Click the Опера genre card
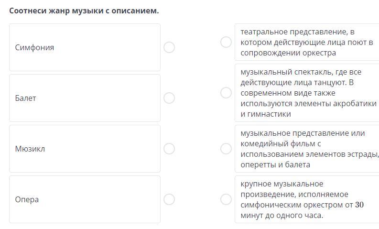379x229 pixels. [85, 199]
